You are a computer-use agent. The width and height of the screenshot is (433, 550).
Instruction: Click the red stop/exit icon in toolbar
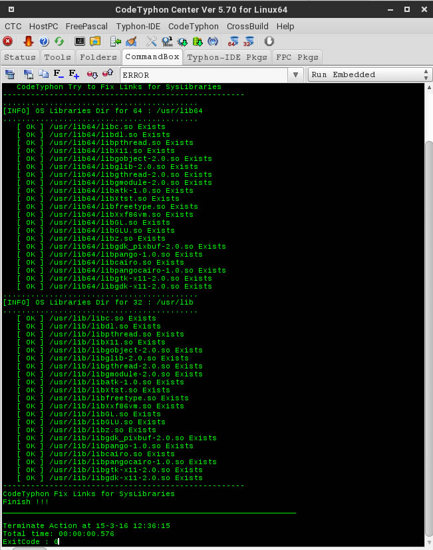(x=8, y=41)
